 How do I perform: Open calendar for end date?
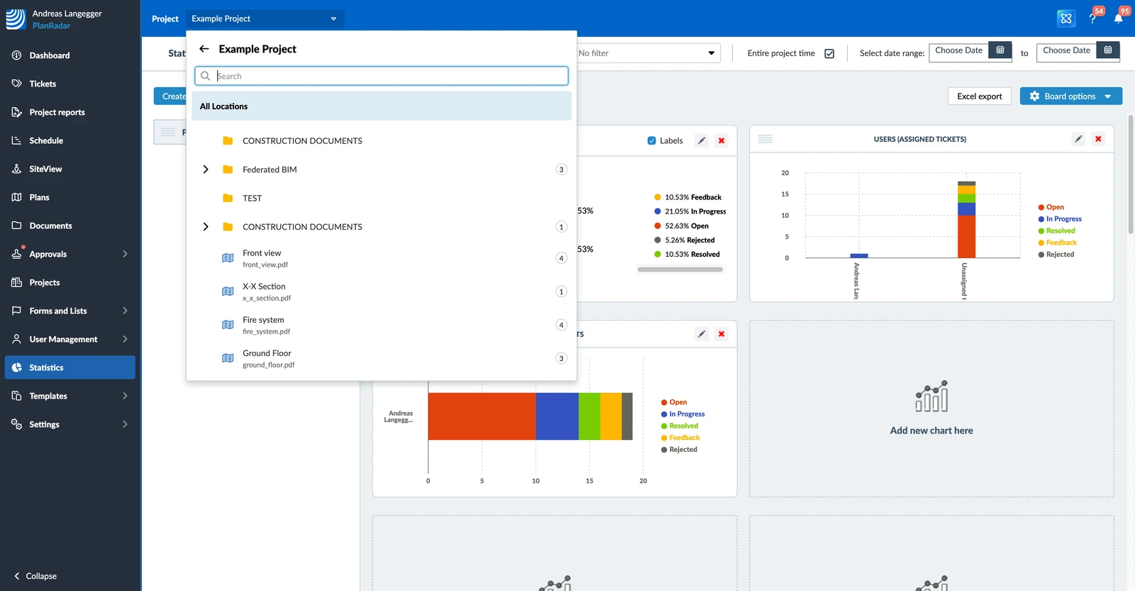1108,50
